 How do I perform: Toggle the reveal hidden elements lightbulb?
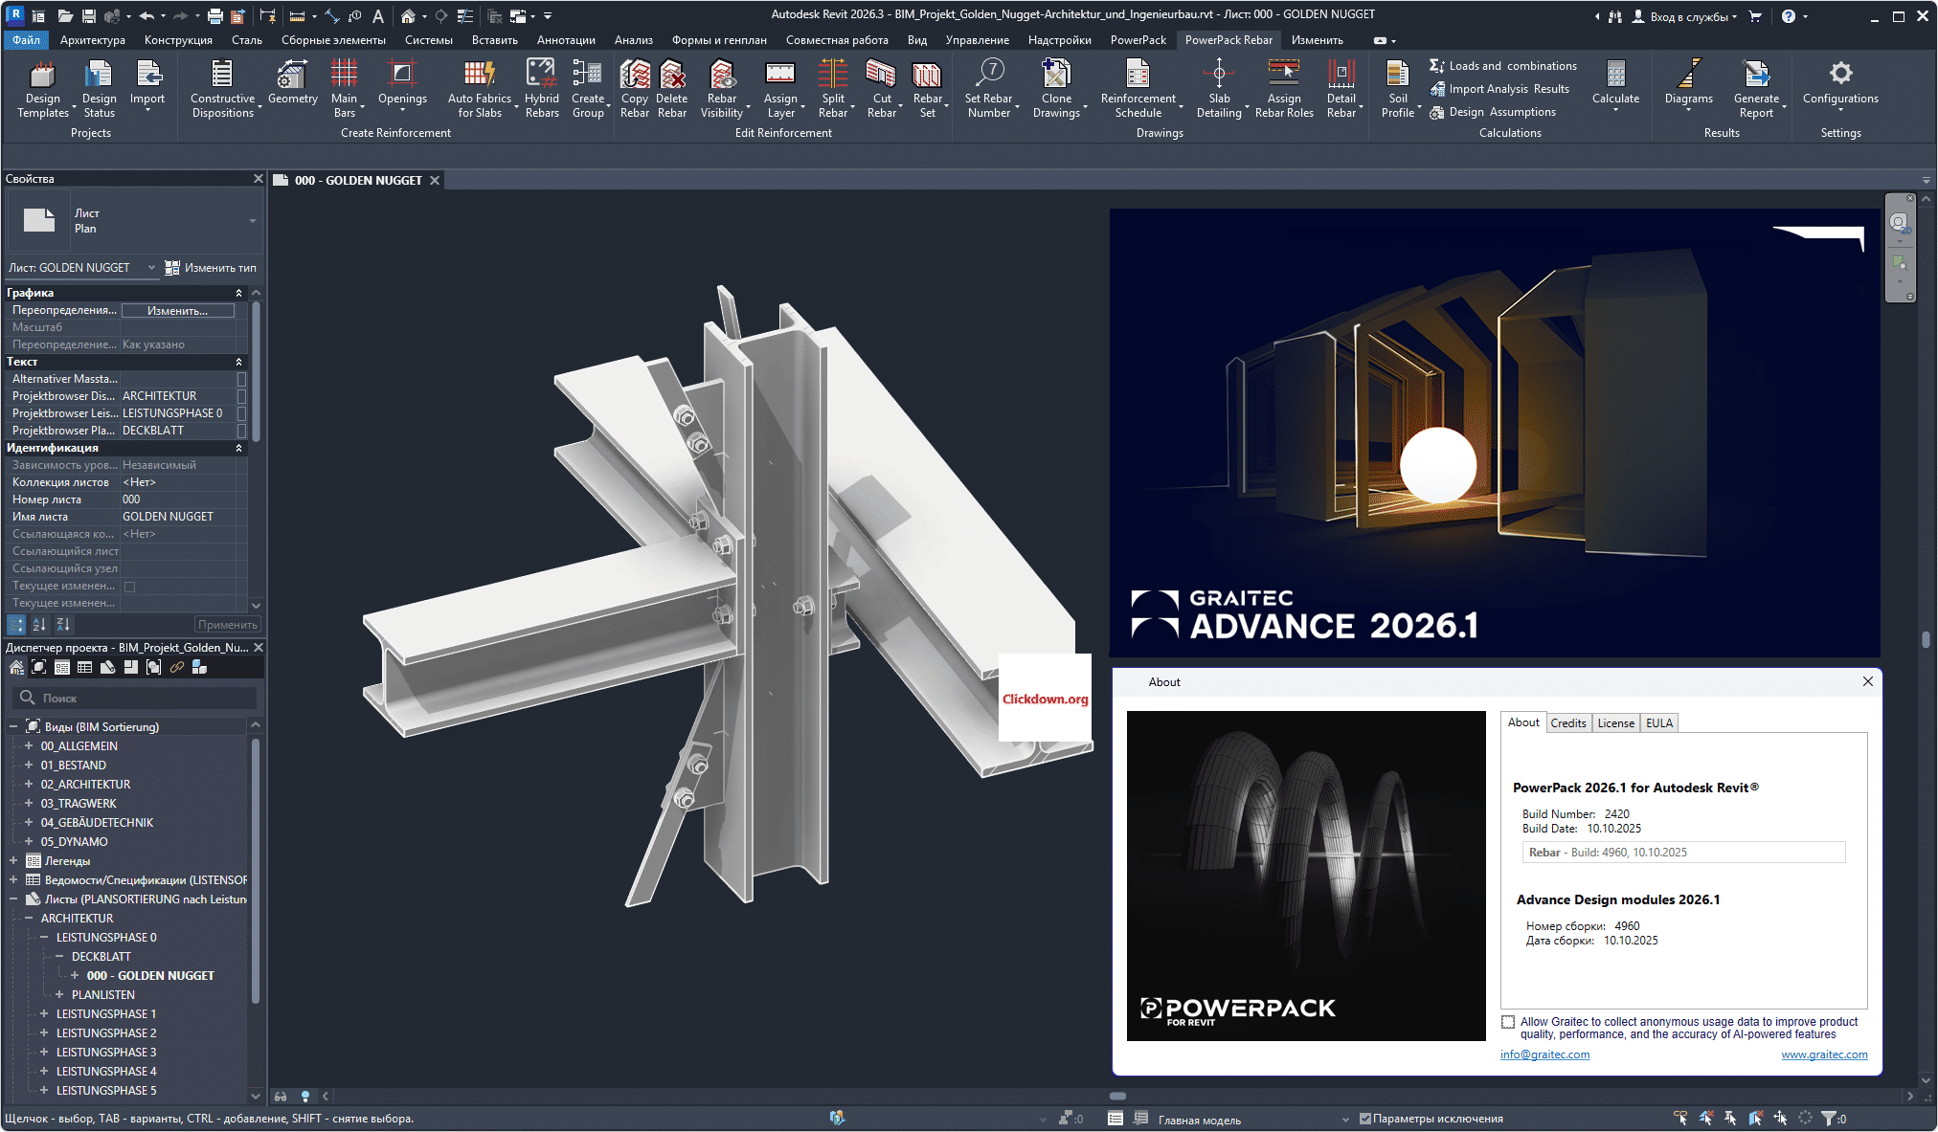pyautogui.click(x=305, y=1096)
